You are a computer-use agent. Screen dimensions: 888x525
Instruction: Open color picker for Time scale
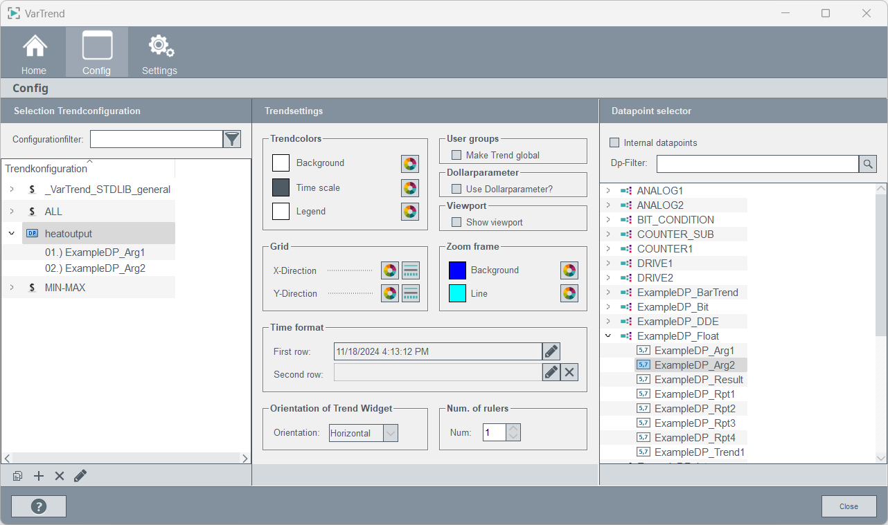point(410,188)
